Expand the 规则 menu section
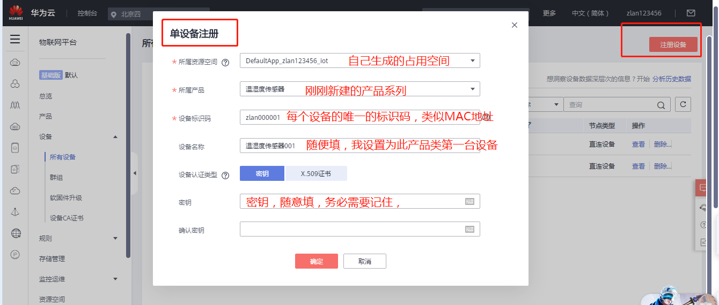 pyautogui.click(x=115, y=238)
